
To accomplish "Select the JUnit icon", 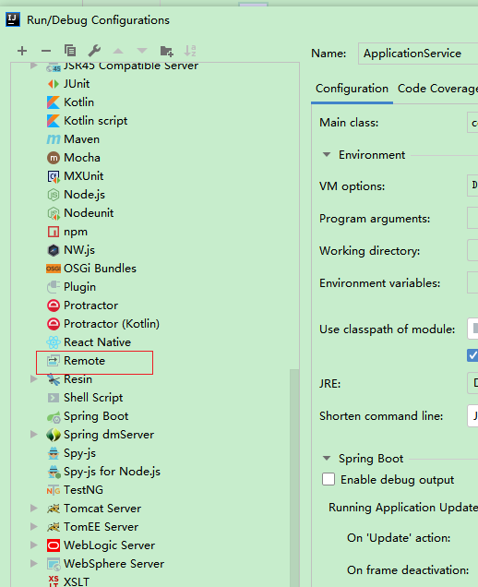I will (54, 84).
